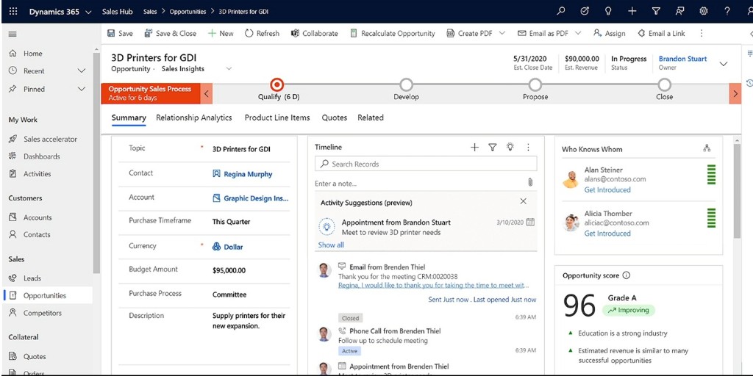Open Sales accelerator in sidebar

(x=50, y=139)
